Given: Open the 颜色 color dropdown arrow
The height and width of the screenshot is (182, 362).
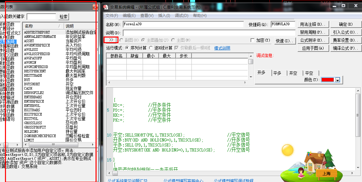Looking at the screenshot, I should point(337,80).
